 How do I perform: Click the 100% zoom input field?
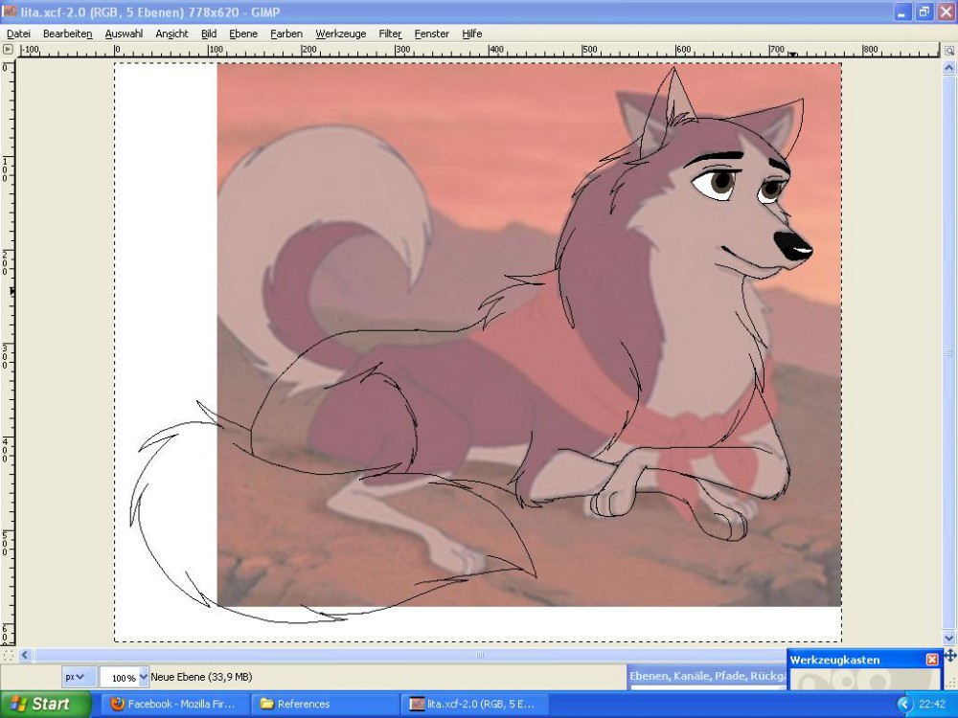(120, 677)
